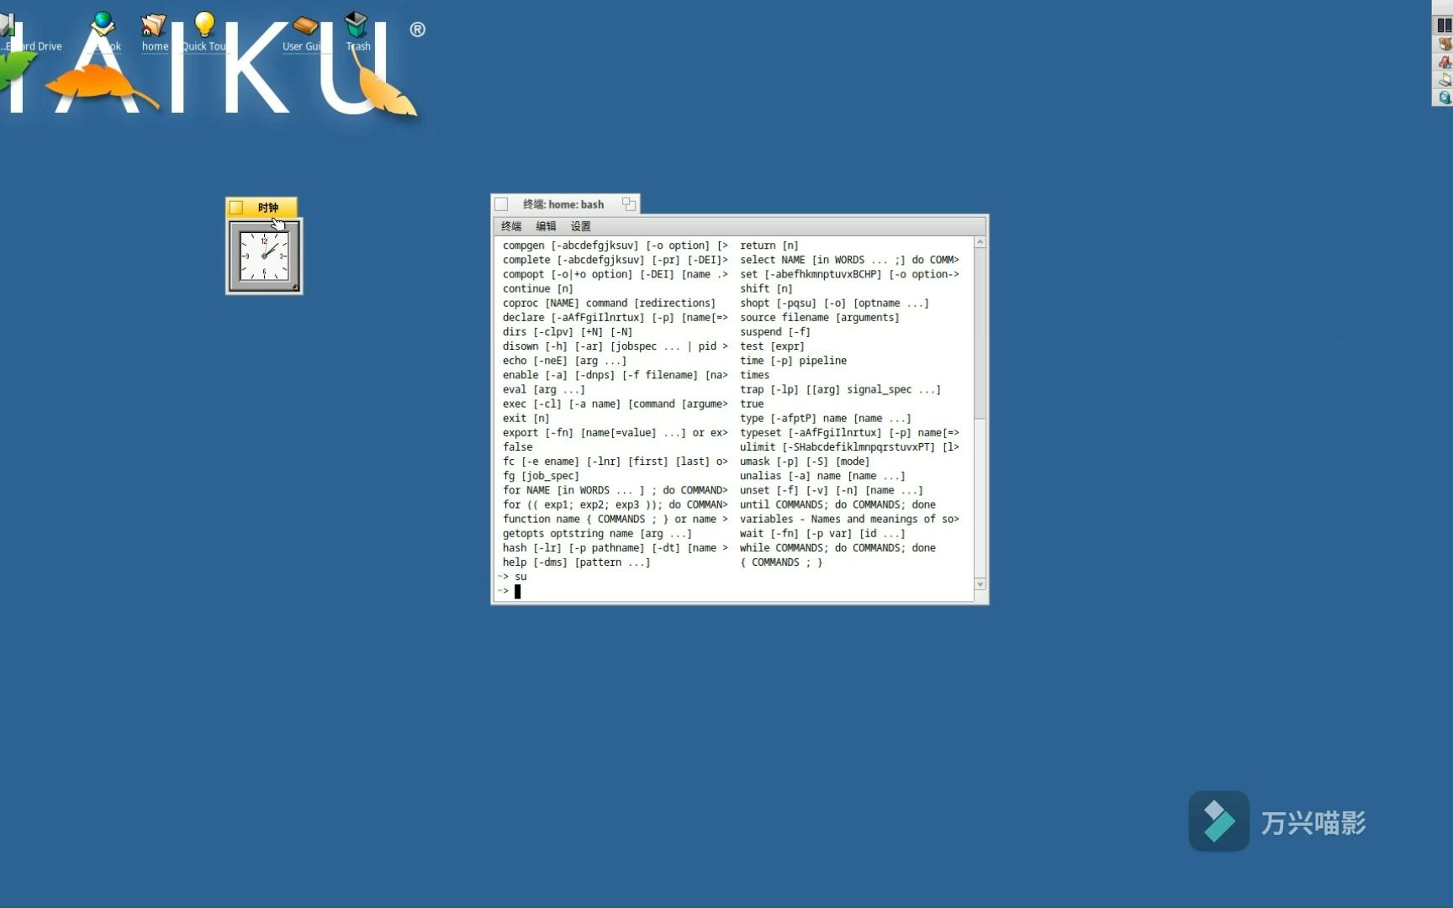The width and height of the screenshot is (1453, 908).
Task: Click the 'su' command line text
Action: tap(520, 577)
